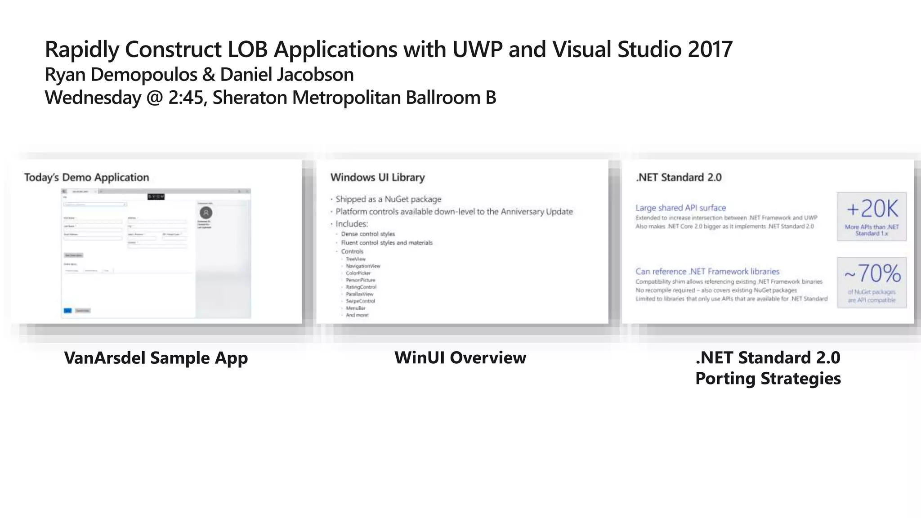This screenshot has height=518, width=921.
Task: Click the .NET Standard 2.0 Porting Strategies caption
Action: 768,368
